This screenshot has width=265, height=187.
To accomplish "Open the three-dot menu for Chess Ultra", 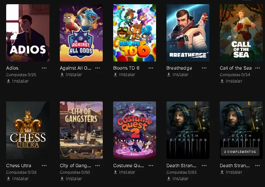I will coord(44,166).
